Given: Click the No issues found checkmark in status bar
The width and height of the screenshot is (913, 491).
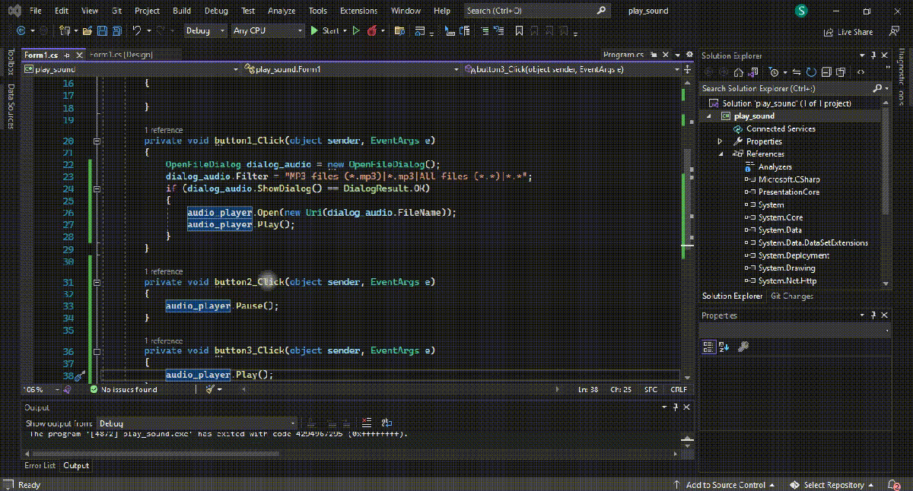Looking at the screenshot, I should pos(94,389).
